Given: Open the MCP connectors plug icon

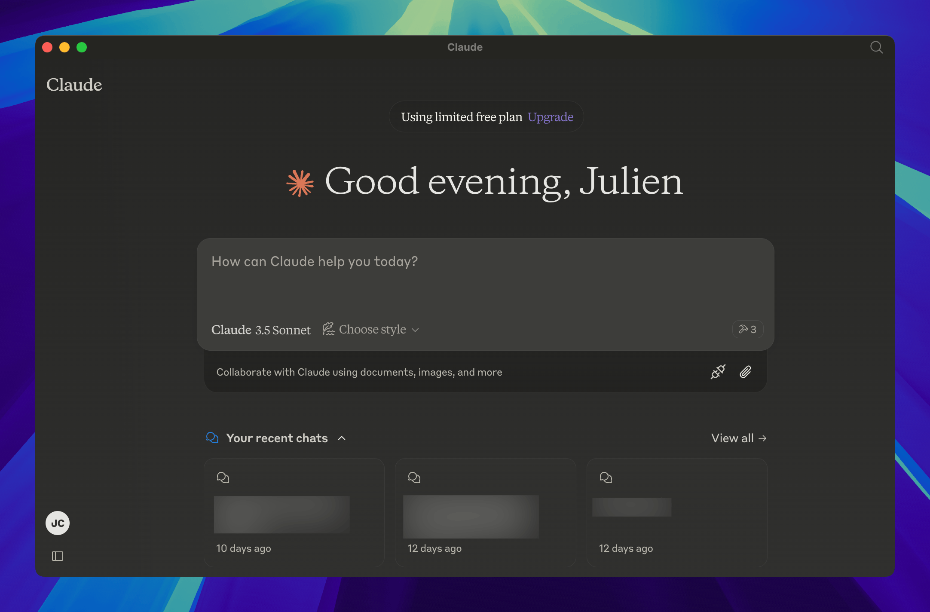Looking at the screenshot, I should [x=717, y=371].
